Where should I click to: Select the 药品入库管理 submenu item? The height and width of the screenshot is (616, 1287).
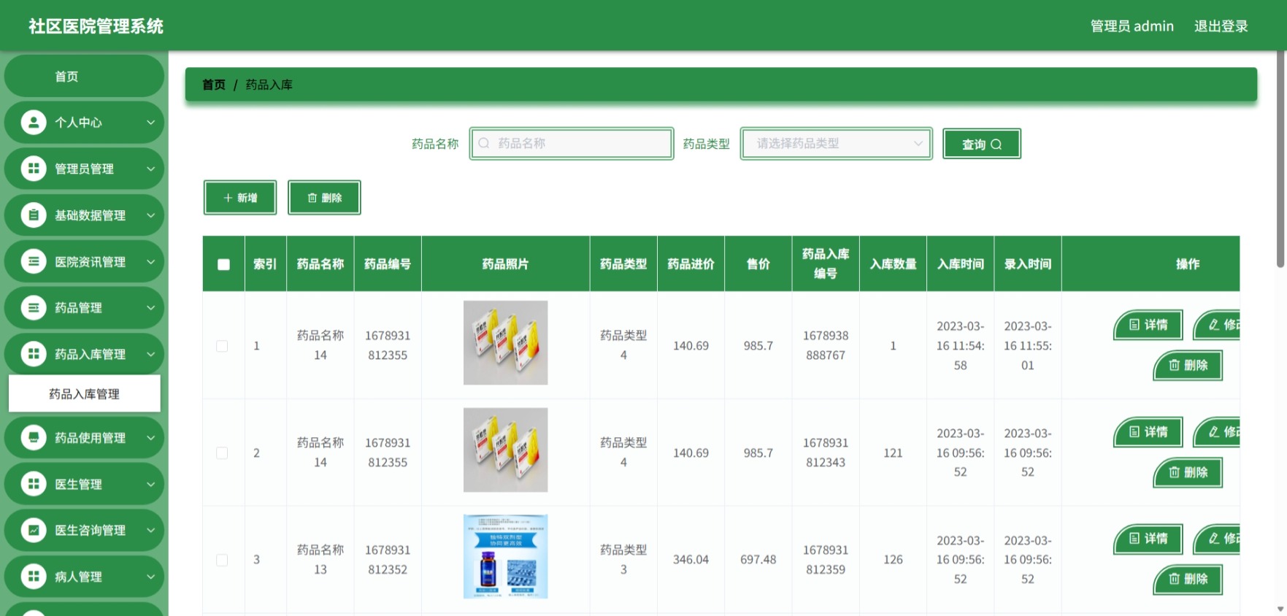pyautogui.click(x=84, y=393)
